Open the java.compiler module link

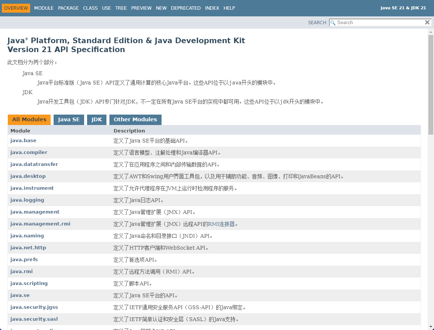pos(29,153)
